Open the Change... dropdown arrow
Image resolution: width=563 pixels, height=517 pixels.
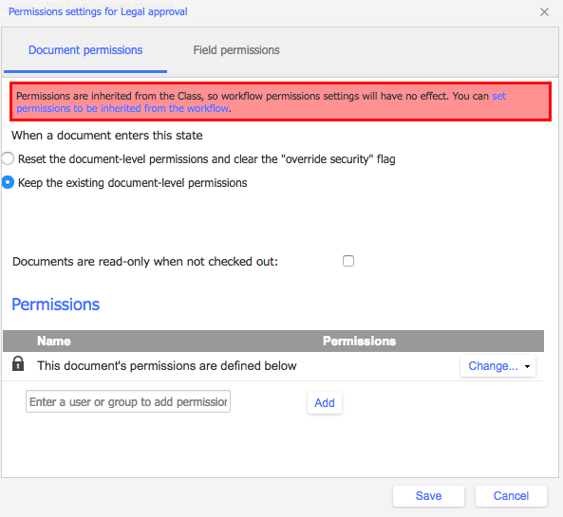527,366
